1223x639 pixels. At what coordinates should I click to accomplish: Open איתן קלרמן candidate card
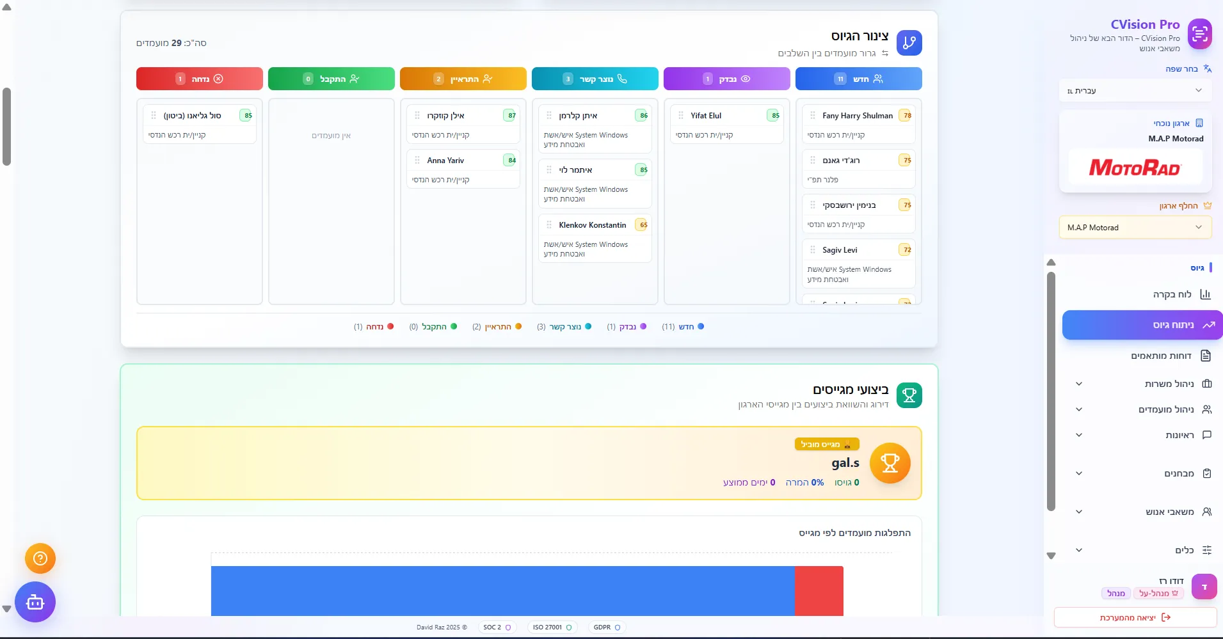click(595, 129)
